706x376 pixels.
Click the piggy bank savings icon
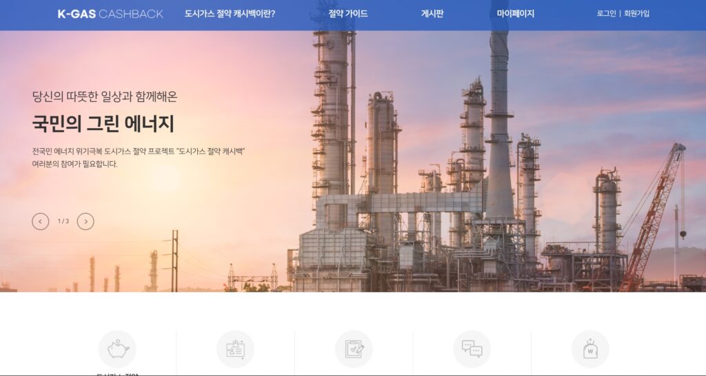pos(117,349)
